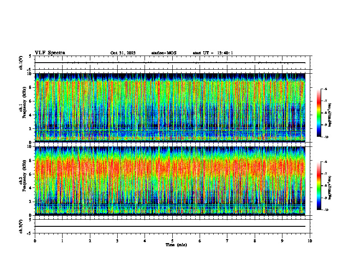Click time axis tick label 9
Viewport: 349px width, 270px height.
[282, 241]
